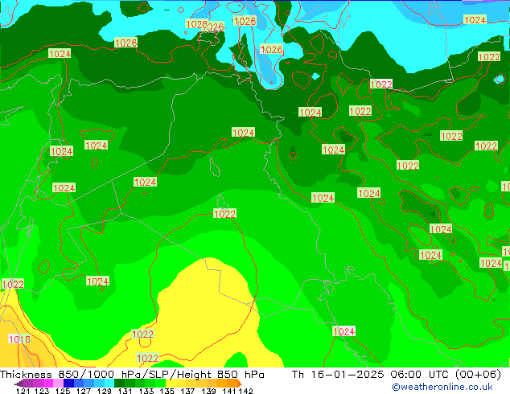The width and height of the screenshot is (510, 394).
Task: Select the legend value 123
Action: pos(42,391)
